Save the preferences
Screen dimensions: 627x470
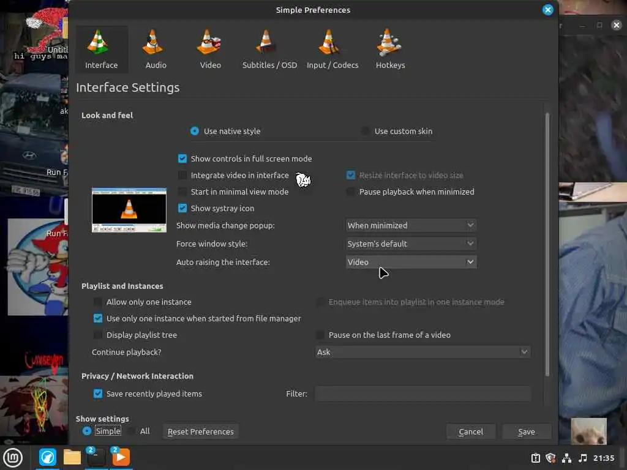tap(527, 431)
